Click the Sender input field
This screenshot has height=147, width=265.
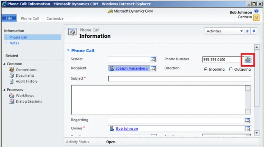click(129, 59)
